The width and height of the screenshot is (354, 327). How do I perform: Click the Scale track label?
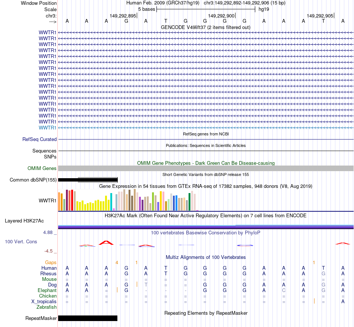tap(50, 9)
